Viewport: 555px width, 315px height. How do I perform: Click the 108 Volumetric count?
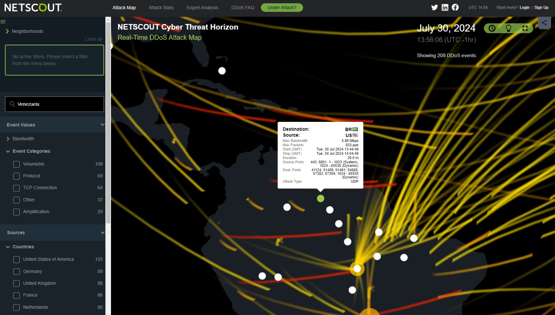point(99,164)
